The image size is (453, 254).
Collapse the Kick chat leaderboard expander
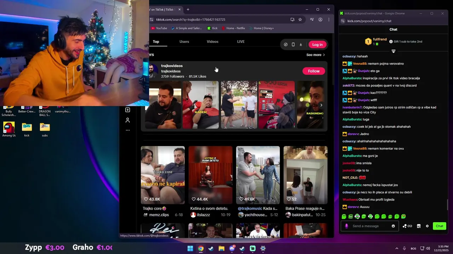pyautogui.click(x=393, y=51)
